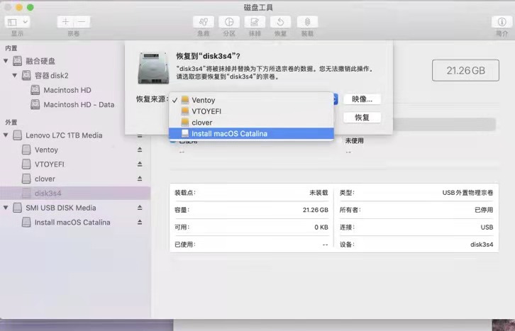Viewport: 515px width, 331px height.
Task: Open the sidebar view (显示) menu button
Action: (x=18, y=22)
